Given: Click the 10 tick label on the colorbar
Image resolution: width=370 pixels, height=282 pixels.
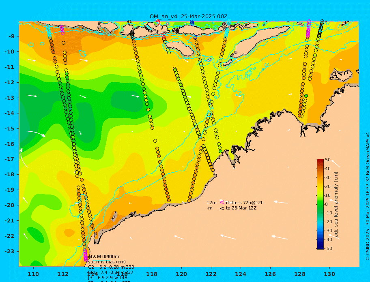Looking at the screenshot, I should (x=328, y=195).
